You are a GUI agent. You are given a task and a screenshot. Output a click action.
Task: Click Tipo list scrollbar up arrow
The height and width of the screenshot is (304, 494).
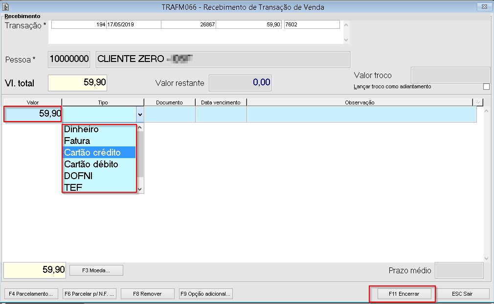pos(140,128)
